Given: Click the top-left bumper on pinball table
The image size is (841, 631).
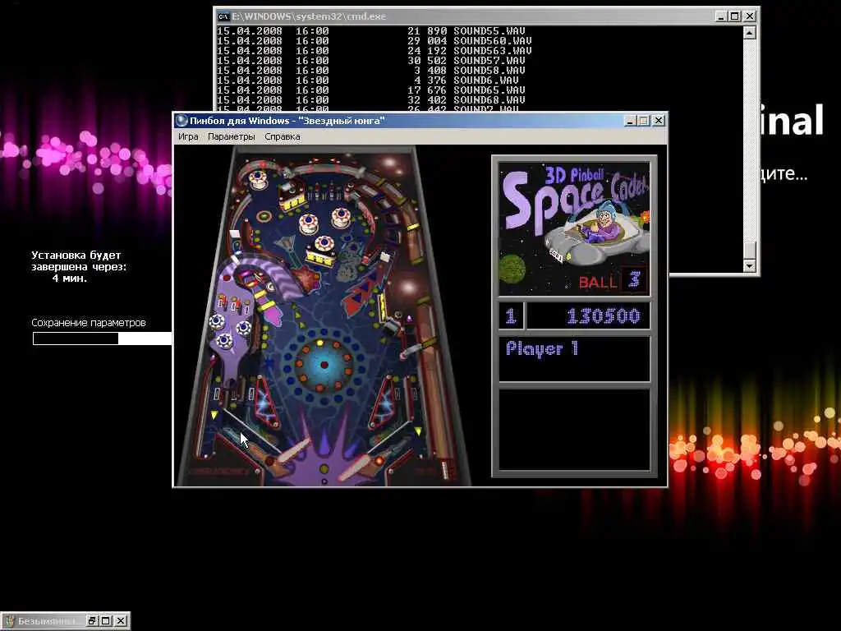Looking at the screenshot, I should 258,178.
